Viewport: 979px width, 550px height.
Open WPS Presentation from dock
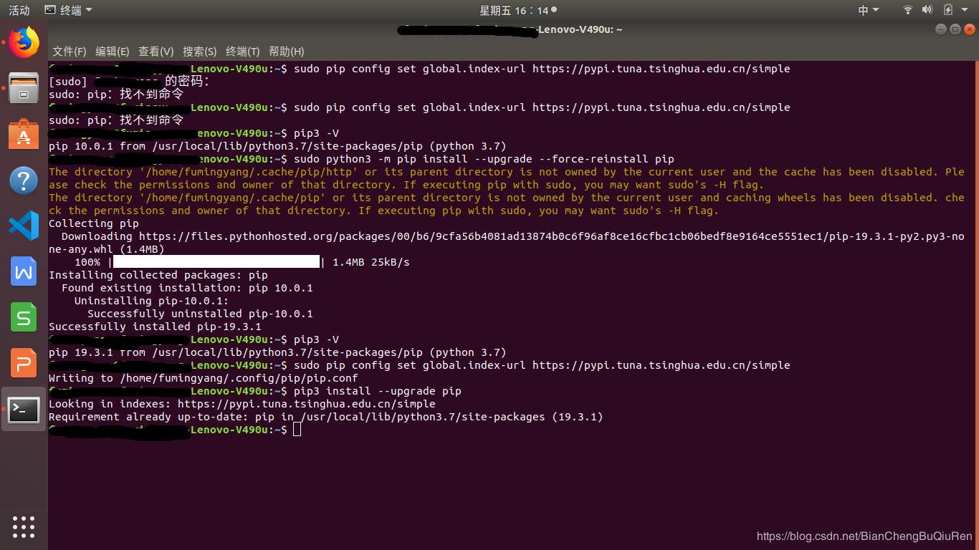24,363
